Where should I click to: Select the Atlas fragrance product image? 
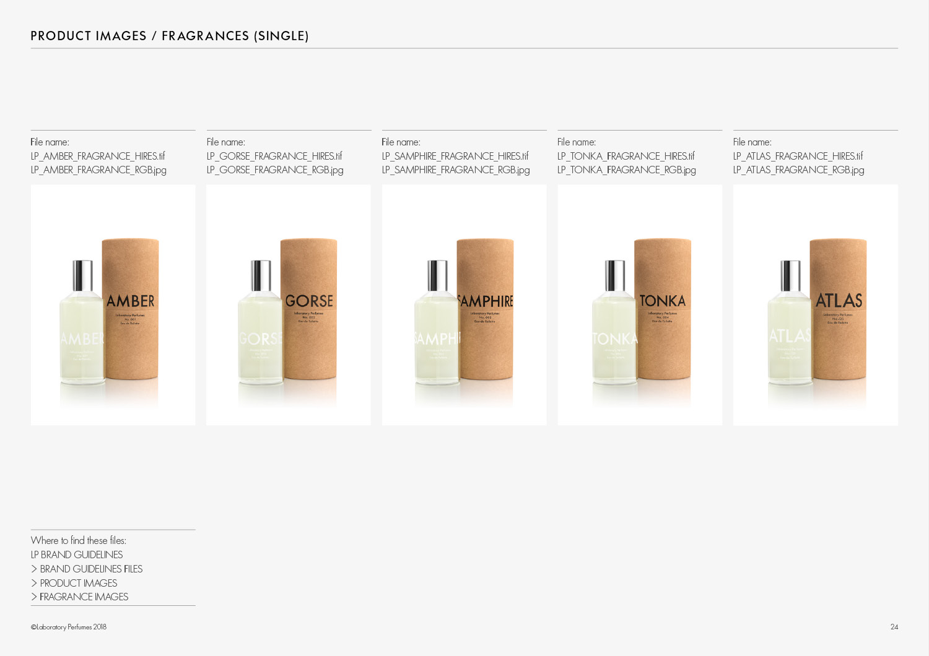tap(816, 304)
